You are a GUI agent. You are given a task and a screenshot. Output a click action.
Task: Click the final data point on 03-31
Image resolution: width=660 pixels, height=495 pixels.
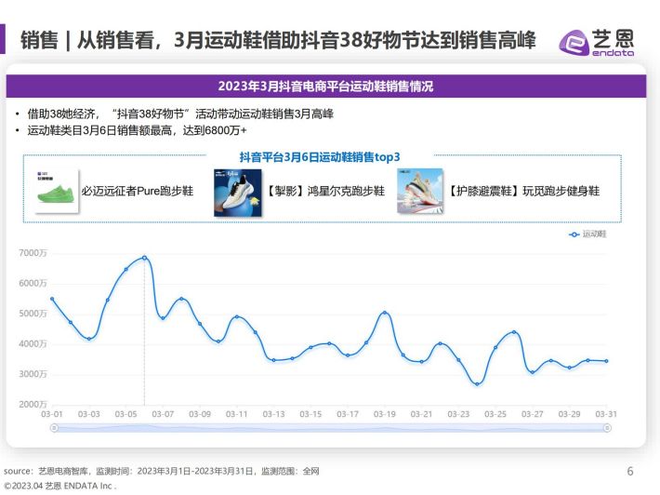pos(606,361)
